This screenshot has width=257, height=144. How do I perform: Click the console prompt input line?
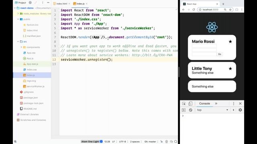pos(212,116)
